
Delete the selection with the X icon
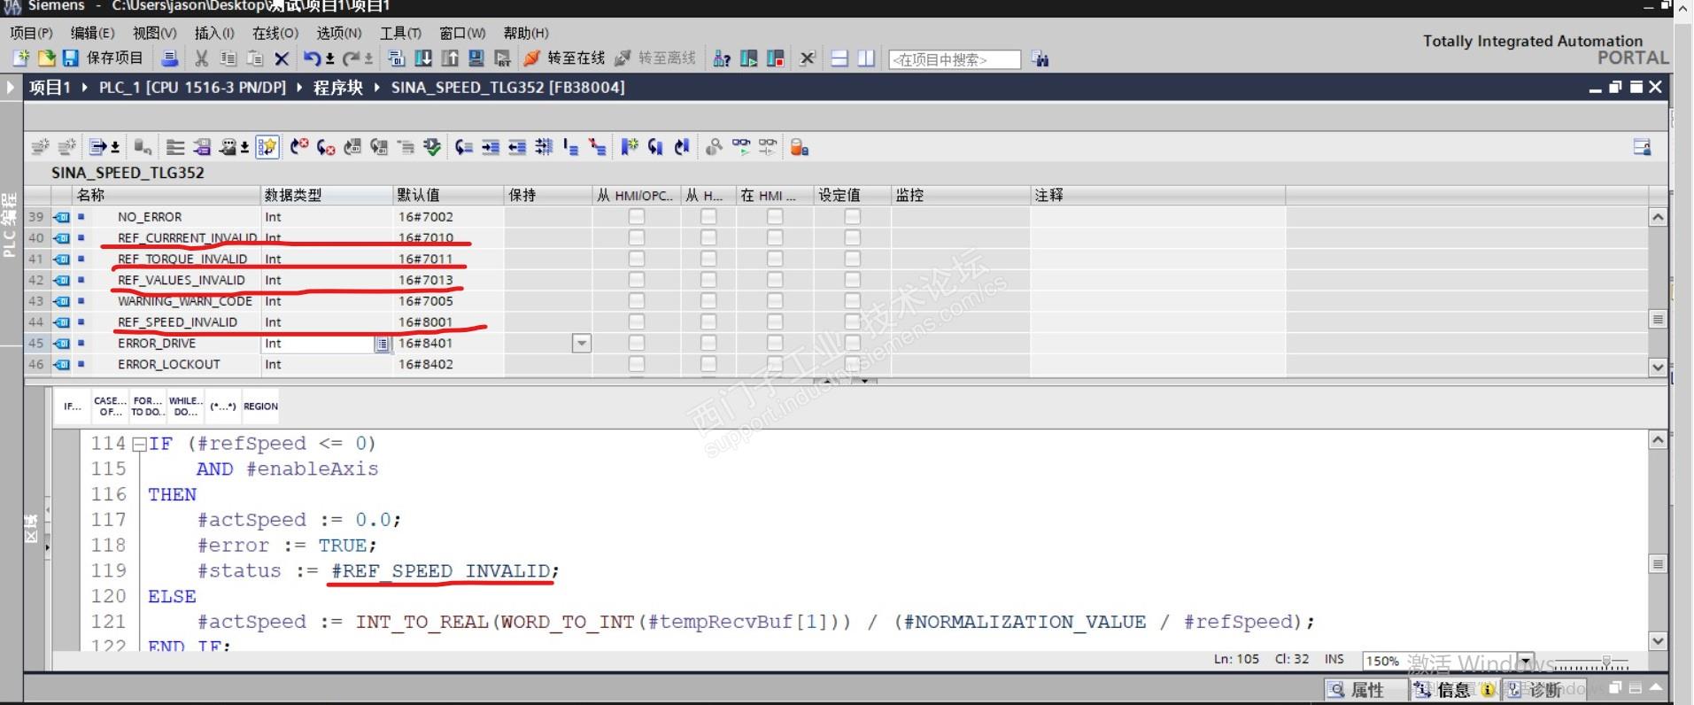[282, 58]
